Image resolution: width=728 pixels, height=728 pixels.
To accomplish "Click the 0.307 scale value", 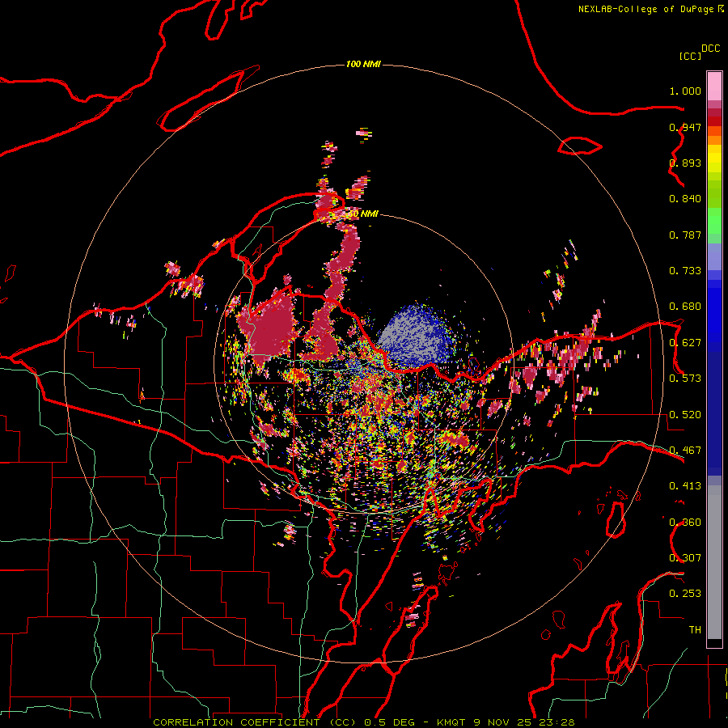I will 685,558.
